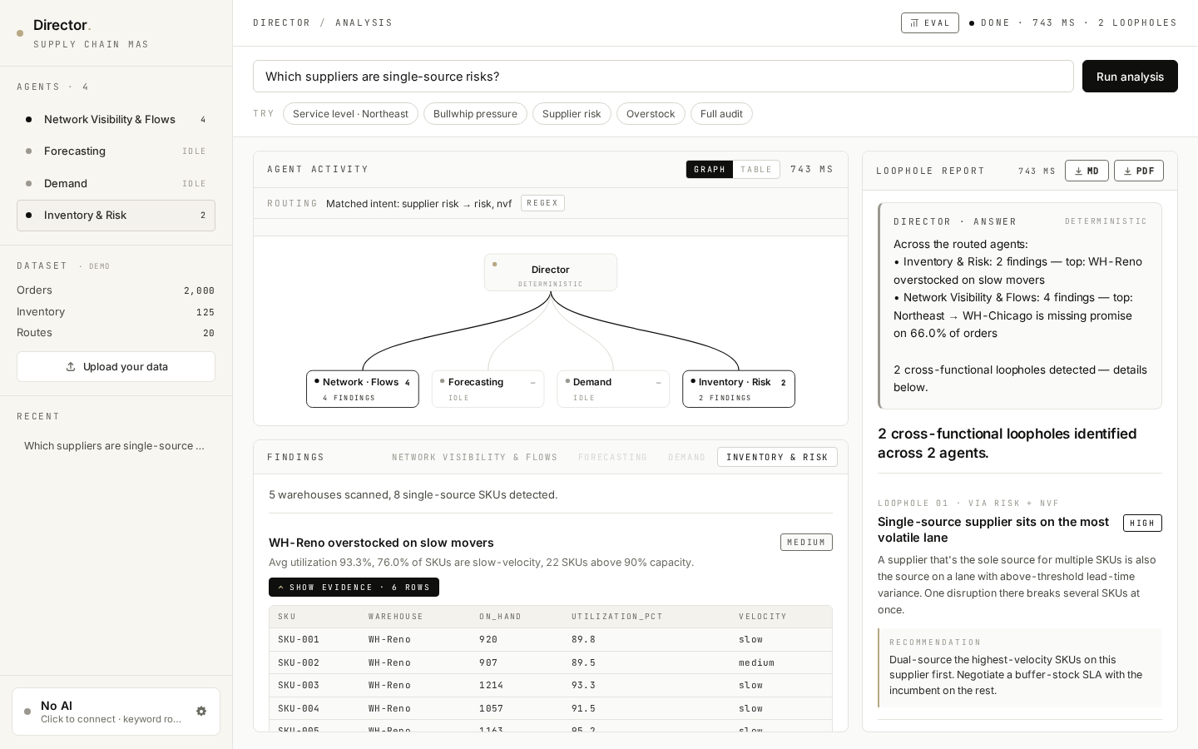This screenshot has width=1198, height=749.
Task: Click medium velocity value for SKU-002
Action: (x=756, y=663)
